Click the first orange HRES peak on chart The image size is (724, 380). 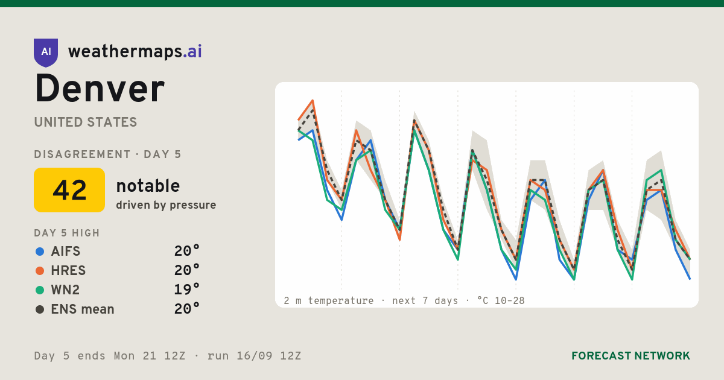(x=313, y=101)
